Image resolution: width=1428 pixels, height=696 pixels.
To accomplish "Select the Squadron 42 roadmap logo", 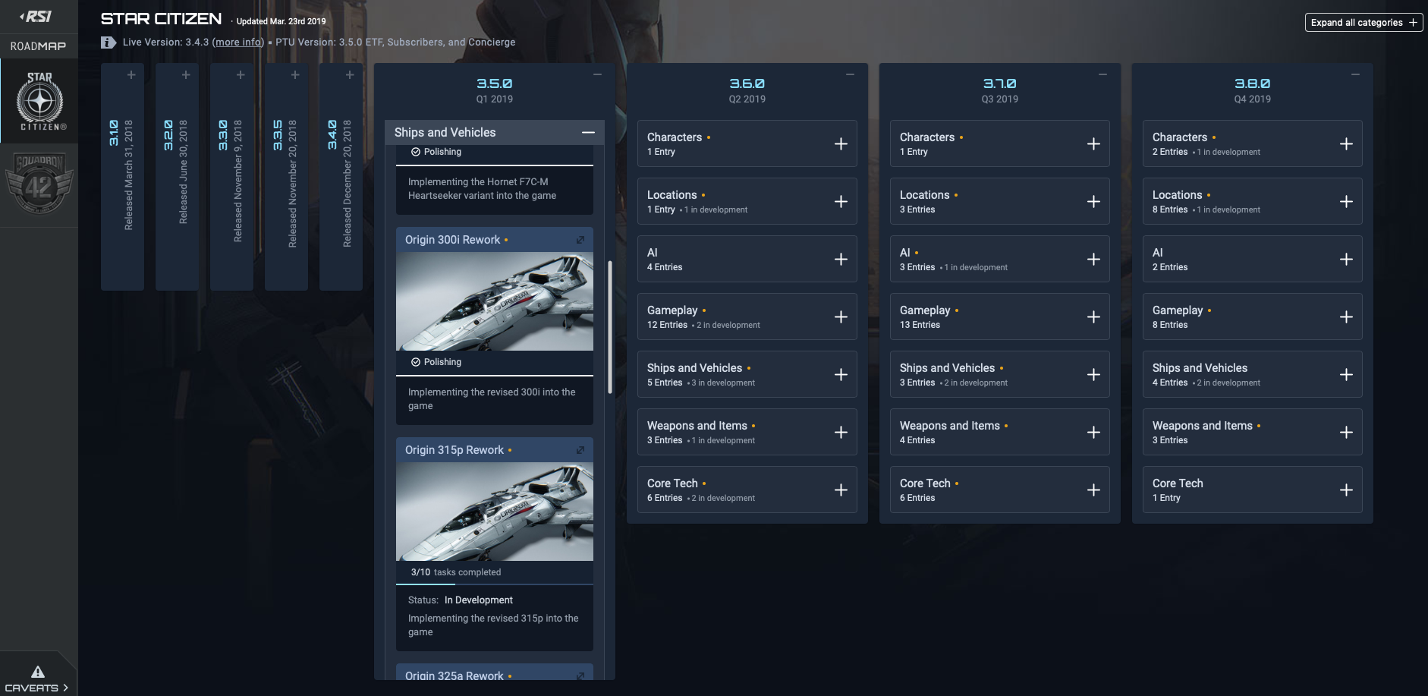I will [39, 184].
